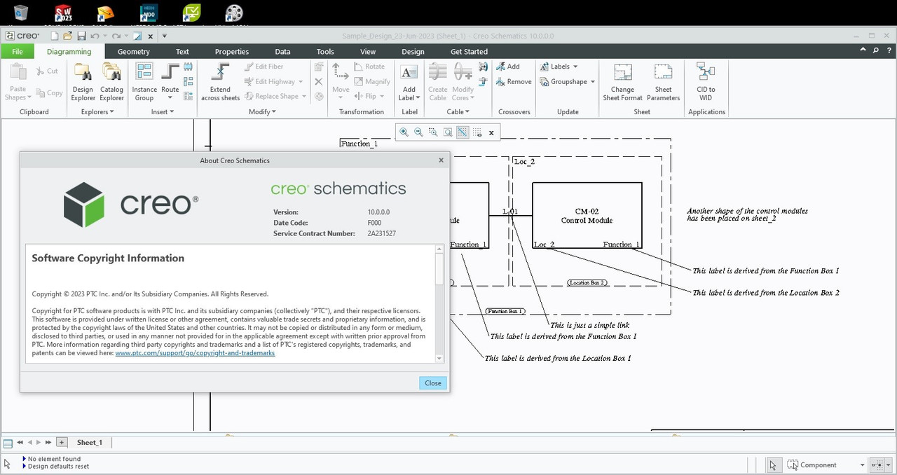Click Extend across sheets
Screen dimensions: 897x475
click(x=220, y=81)
